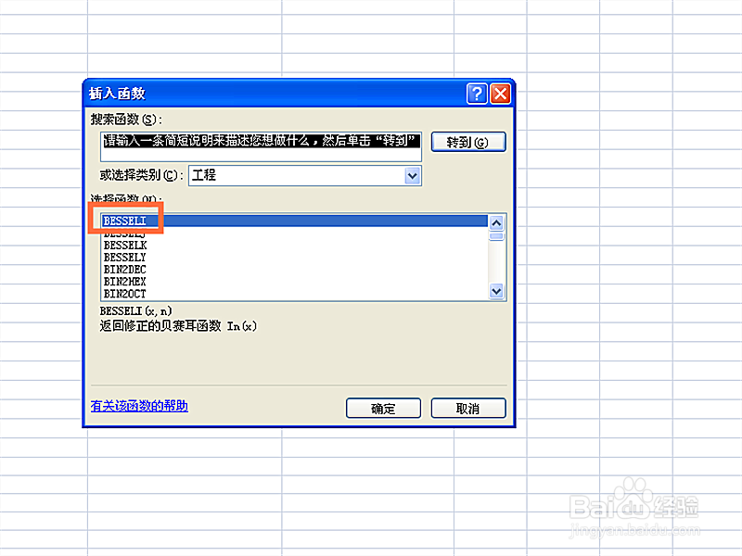
Task: Select BESSELI in the function list
Action: point(294,221)
